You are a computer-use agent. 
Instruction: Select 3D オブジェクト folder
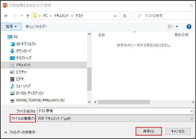pos(26,44)
